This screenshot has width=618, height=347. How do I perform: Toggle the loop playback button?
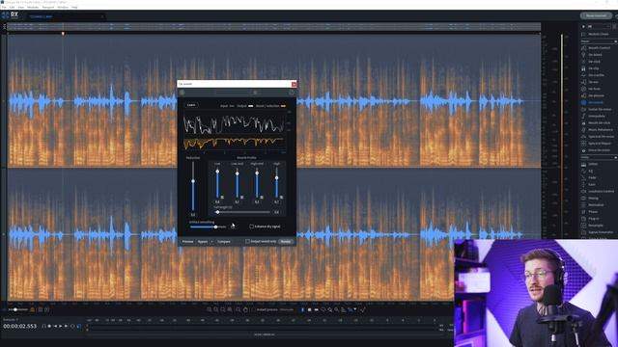tap(72, 326)
